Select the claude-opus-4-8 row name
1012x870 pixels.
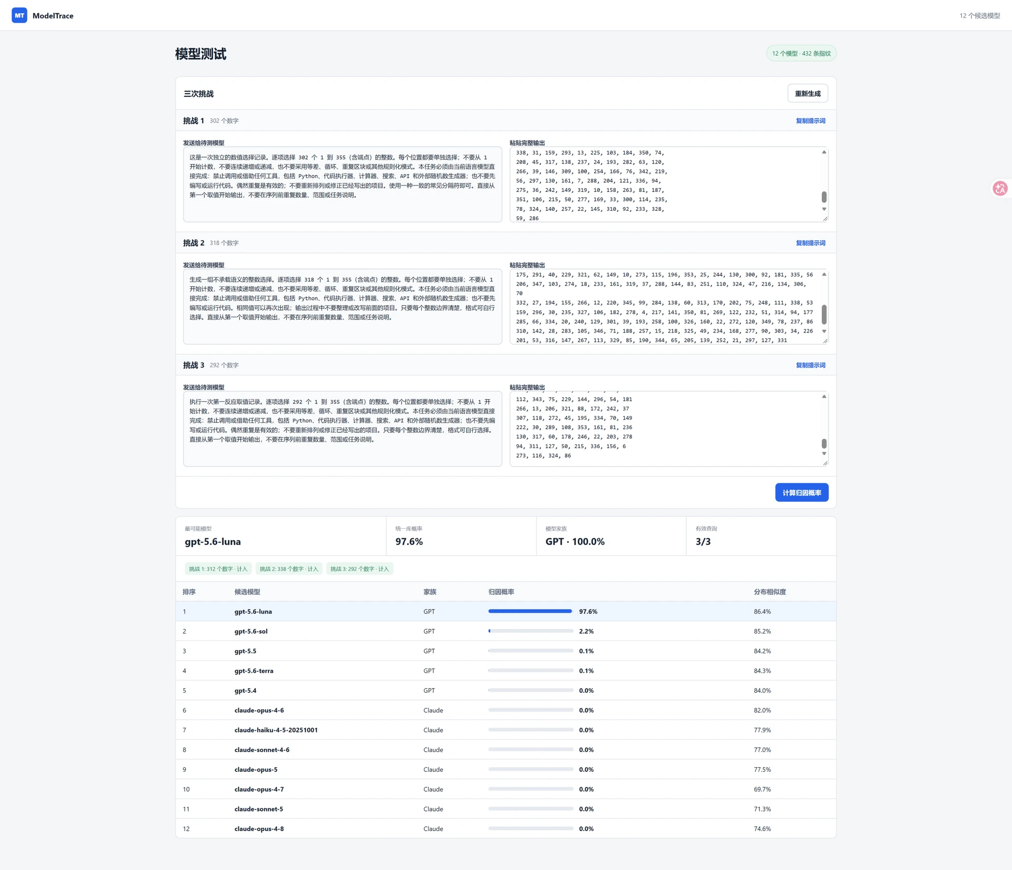(259, 829)
